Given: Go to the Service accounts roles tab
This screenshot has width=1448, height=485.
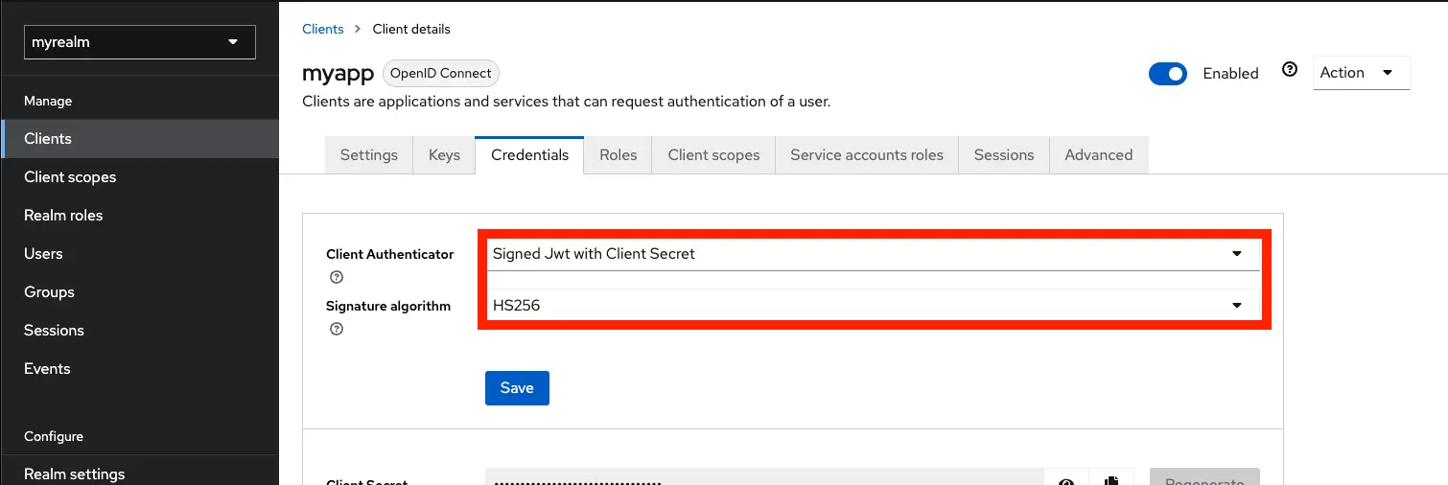Looking at the screenshot, I should tap(867, 155).
